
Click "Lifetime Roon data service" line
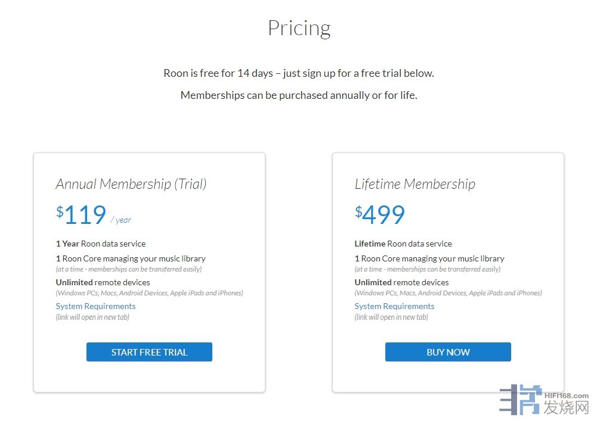(403, 244)
